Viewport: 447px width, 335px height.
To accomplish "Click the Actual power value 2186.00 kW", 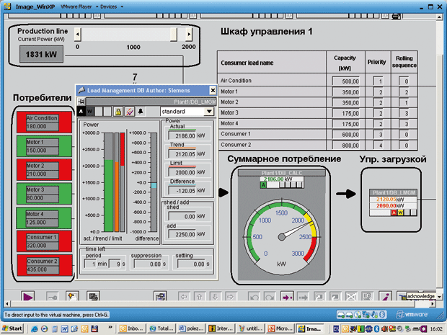I will [182, 135].
